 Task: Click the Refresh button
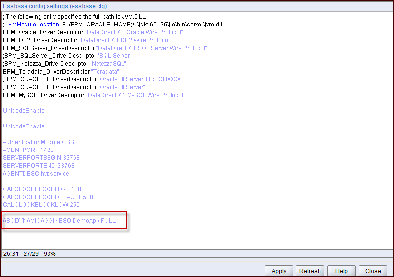click(x=310, y=271)
